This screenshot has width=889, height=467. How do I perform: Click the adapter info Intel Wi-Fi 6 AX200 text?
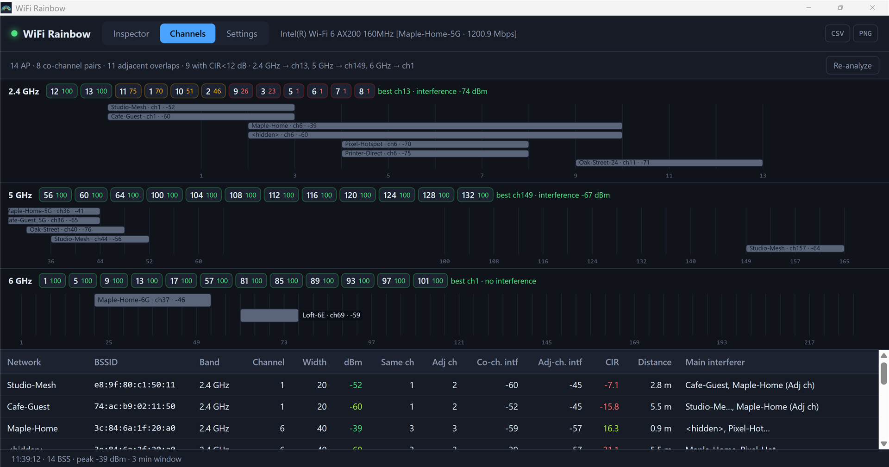[x=398, y=34]
